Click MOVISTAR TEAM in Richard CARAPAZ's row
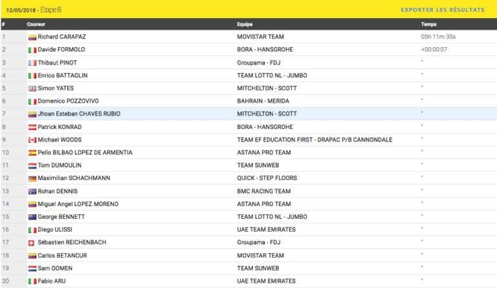Viewport: 497px width, 288px height. coord(261,37)
